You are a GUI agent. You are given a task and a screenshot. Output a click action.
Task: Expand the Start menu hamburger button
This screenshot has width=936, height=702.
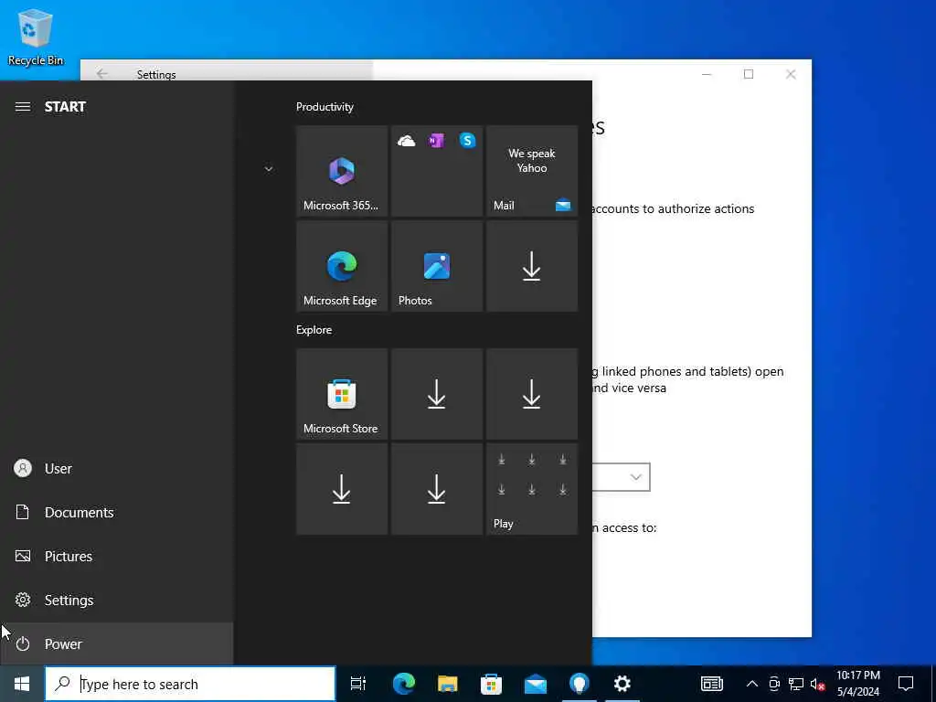coord(23,107)
